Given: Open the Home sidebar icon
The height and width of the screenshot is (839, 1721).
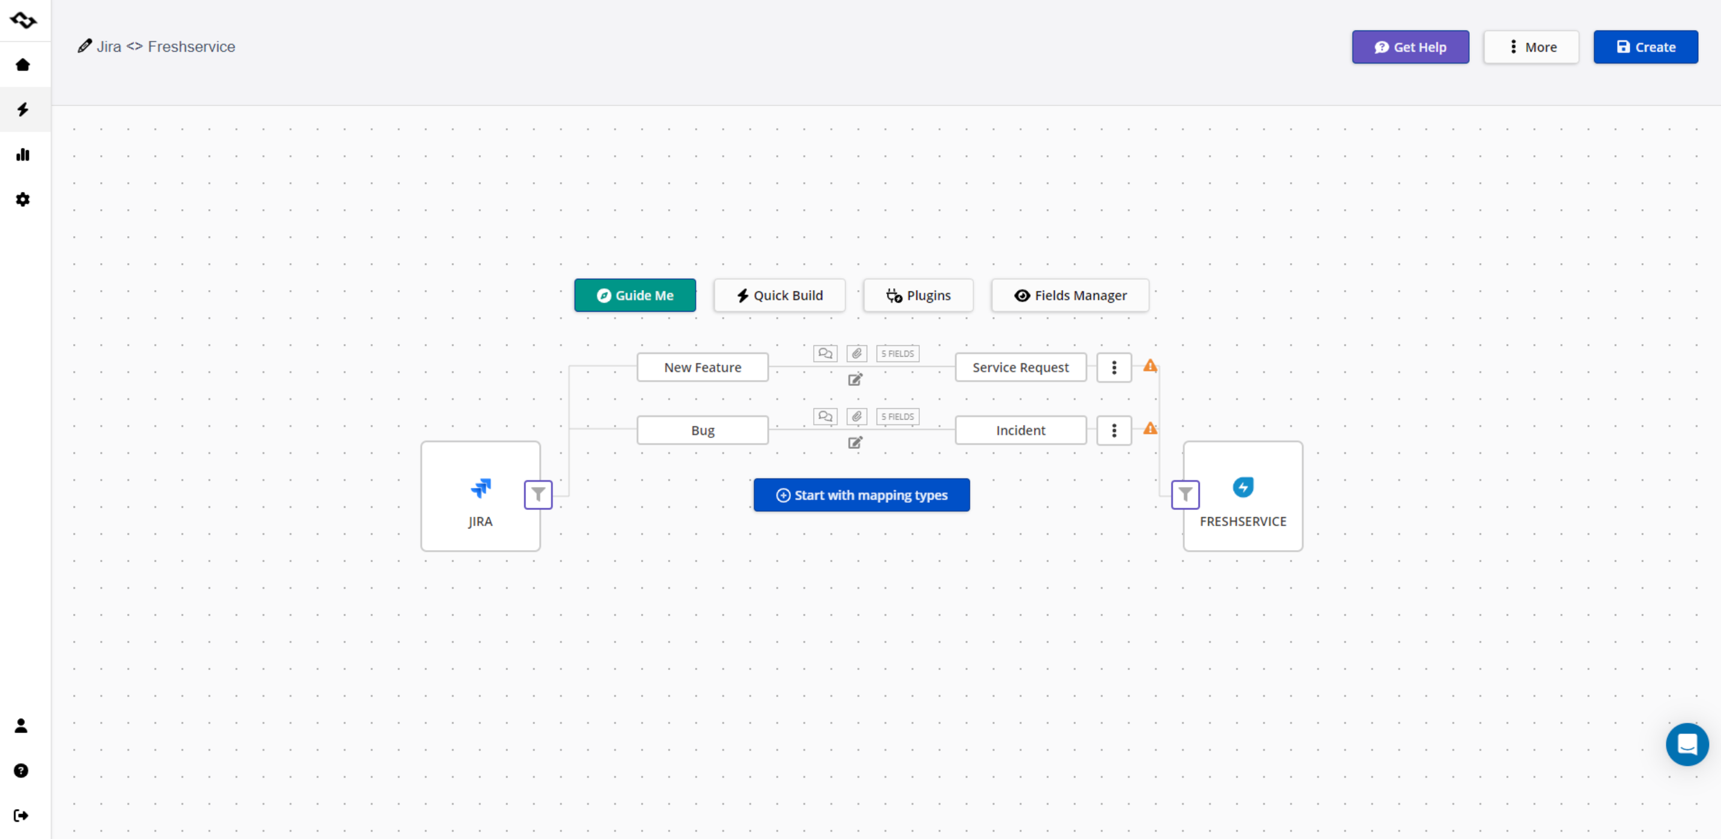Looking at the screenshot, I should (x=23, y=64).
